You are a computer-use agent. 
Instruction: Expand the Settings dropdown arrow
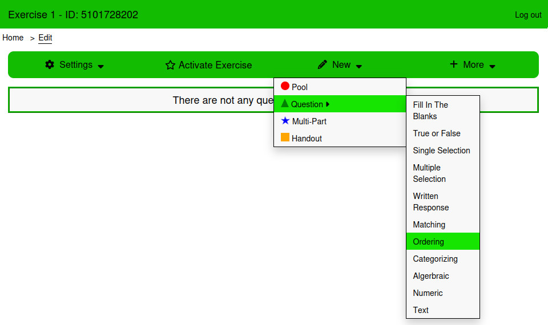tap(101, 66)
